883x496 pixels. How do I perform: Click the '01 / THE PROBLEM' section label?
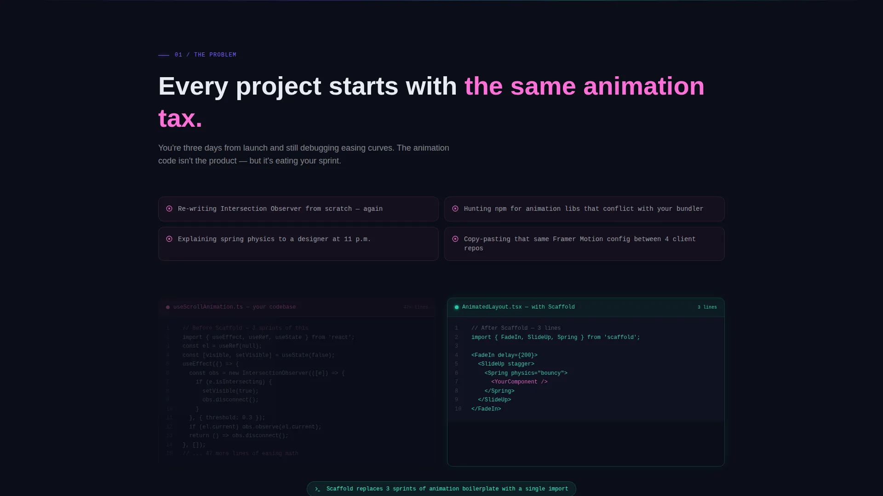click(206, 55)
